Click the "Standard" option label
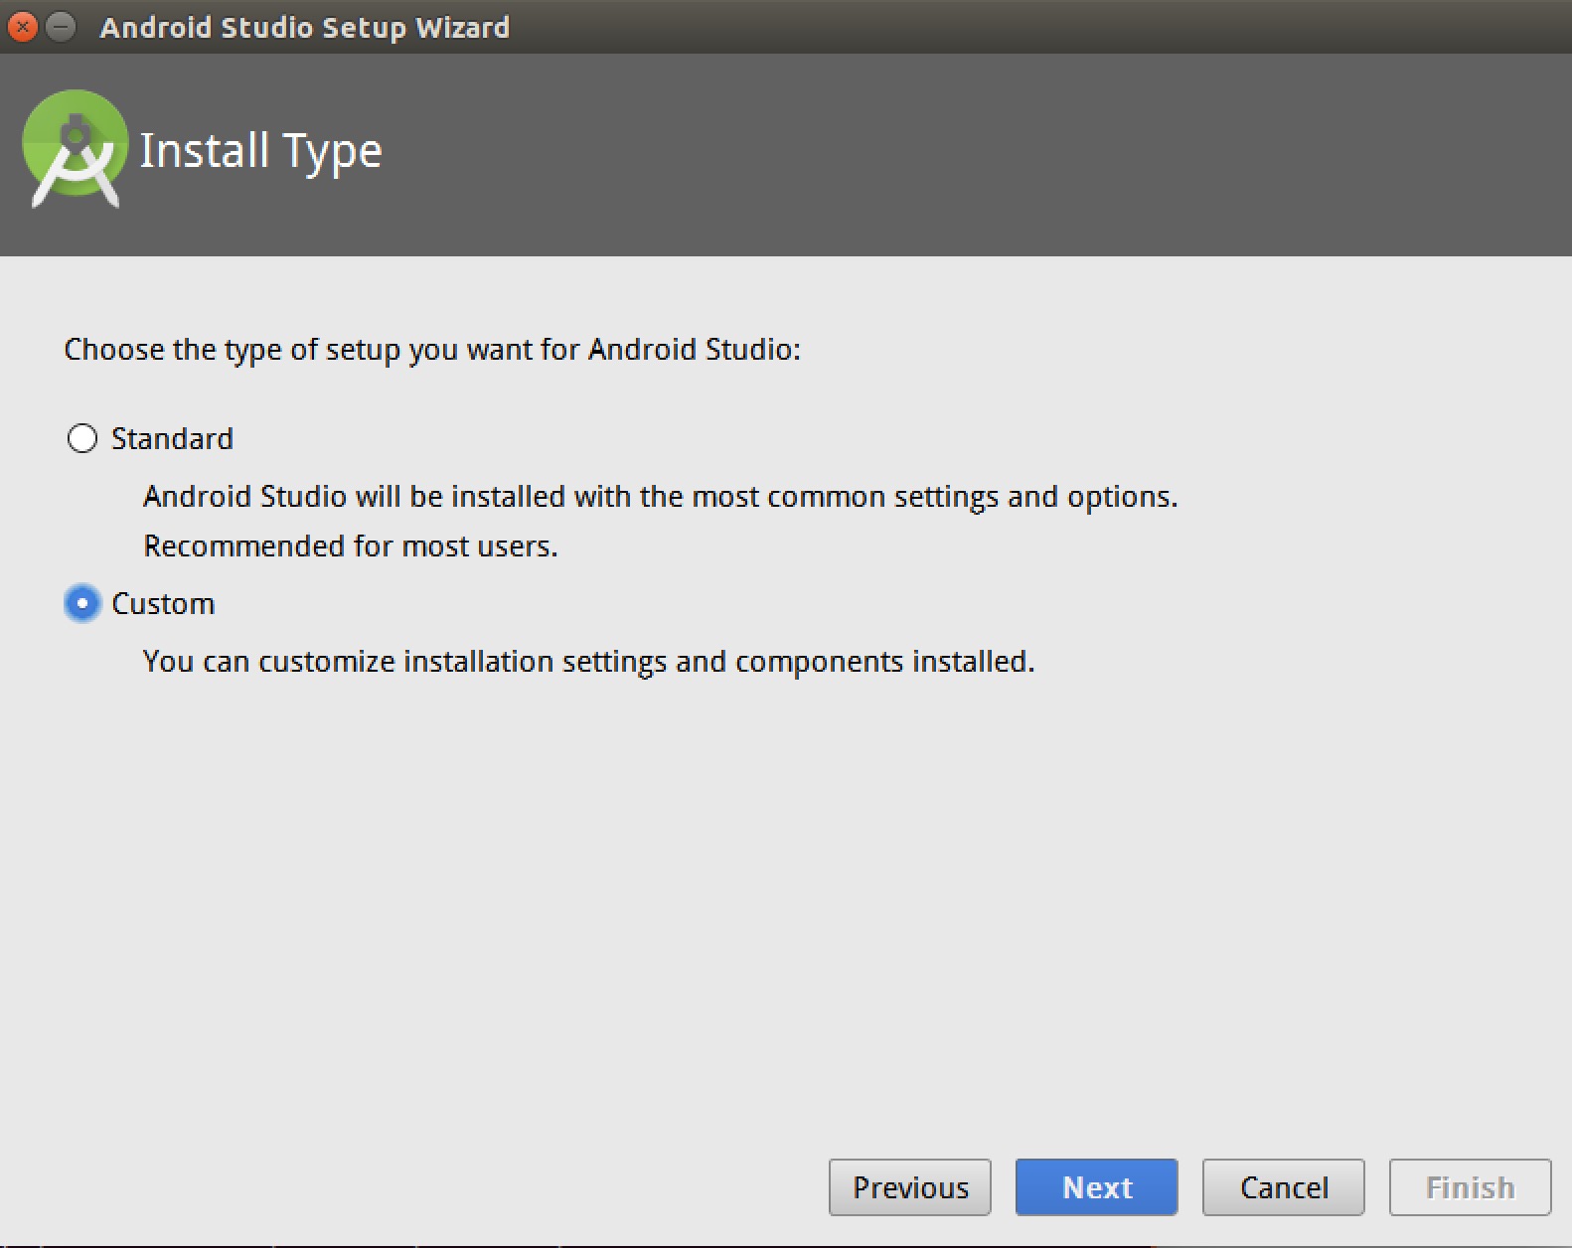The height and width of the screenshot is (1248, 1572). pos(172,438)
